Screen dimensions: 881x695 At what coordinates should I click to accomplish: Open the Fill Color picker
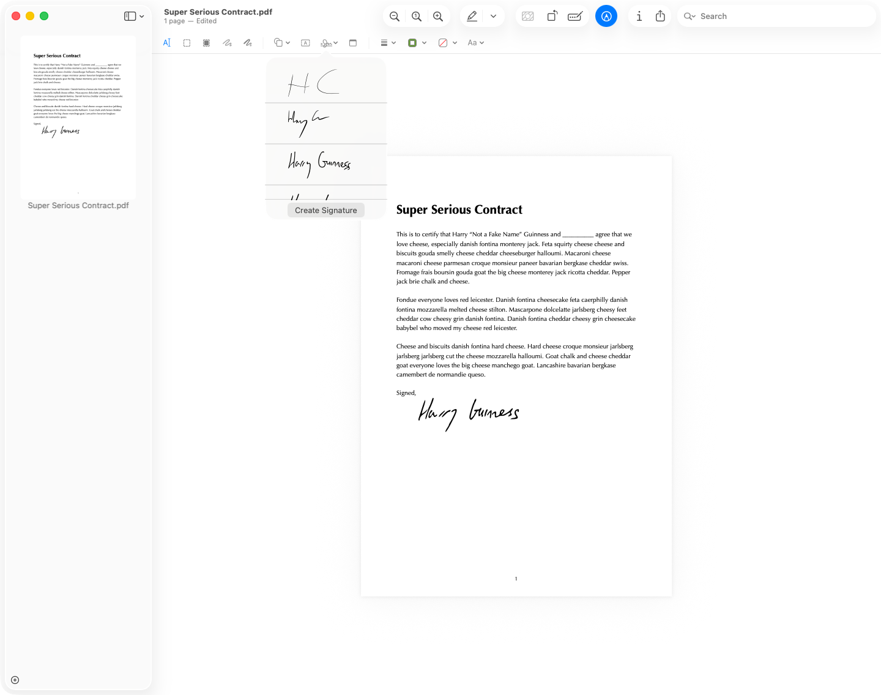[x=447, y=43]
